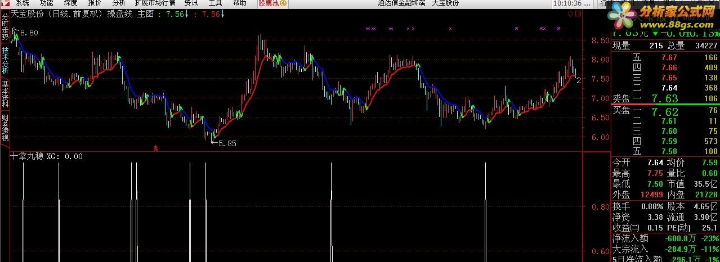This screenshot has width=720, height=262.
Task: Switch to 财务透视 side tab
Action: (x=5, y=128)
